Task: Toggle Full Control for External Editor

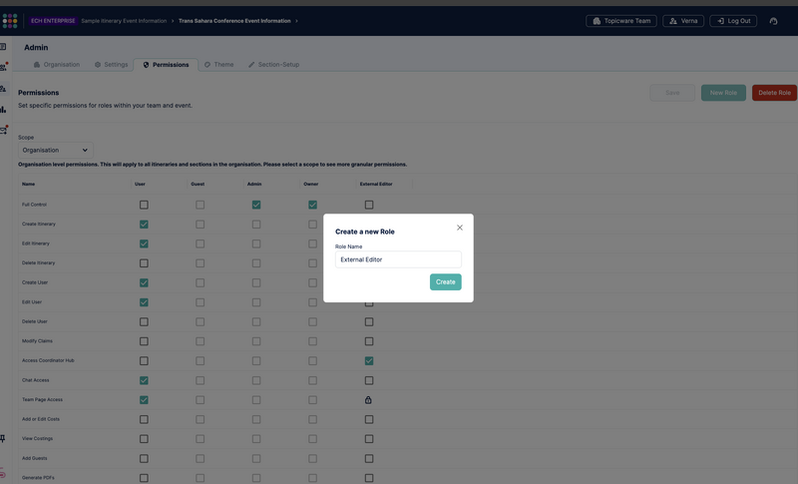Action: [x=369, y=205]
